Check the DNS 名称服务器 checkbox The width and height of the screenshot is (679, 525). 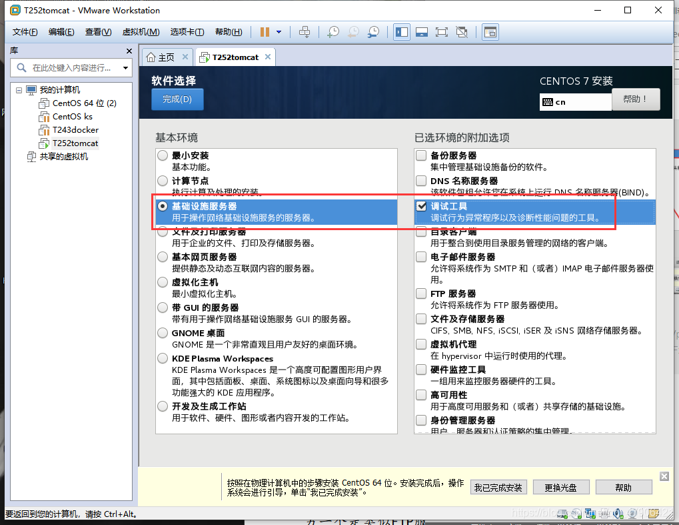coord(421,180)
